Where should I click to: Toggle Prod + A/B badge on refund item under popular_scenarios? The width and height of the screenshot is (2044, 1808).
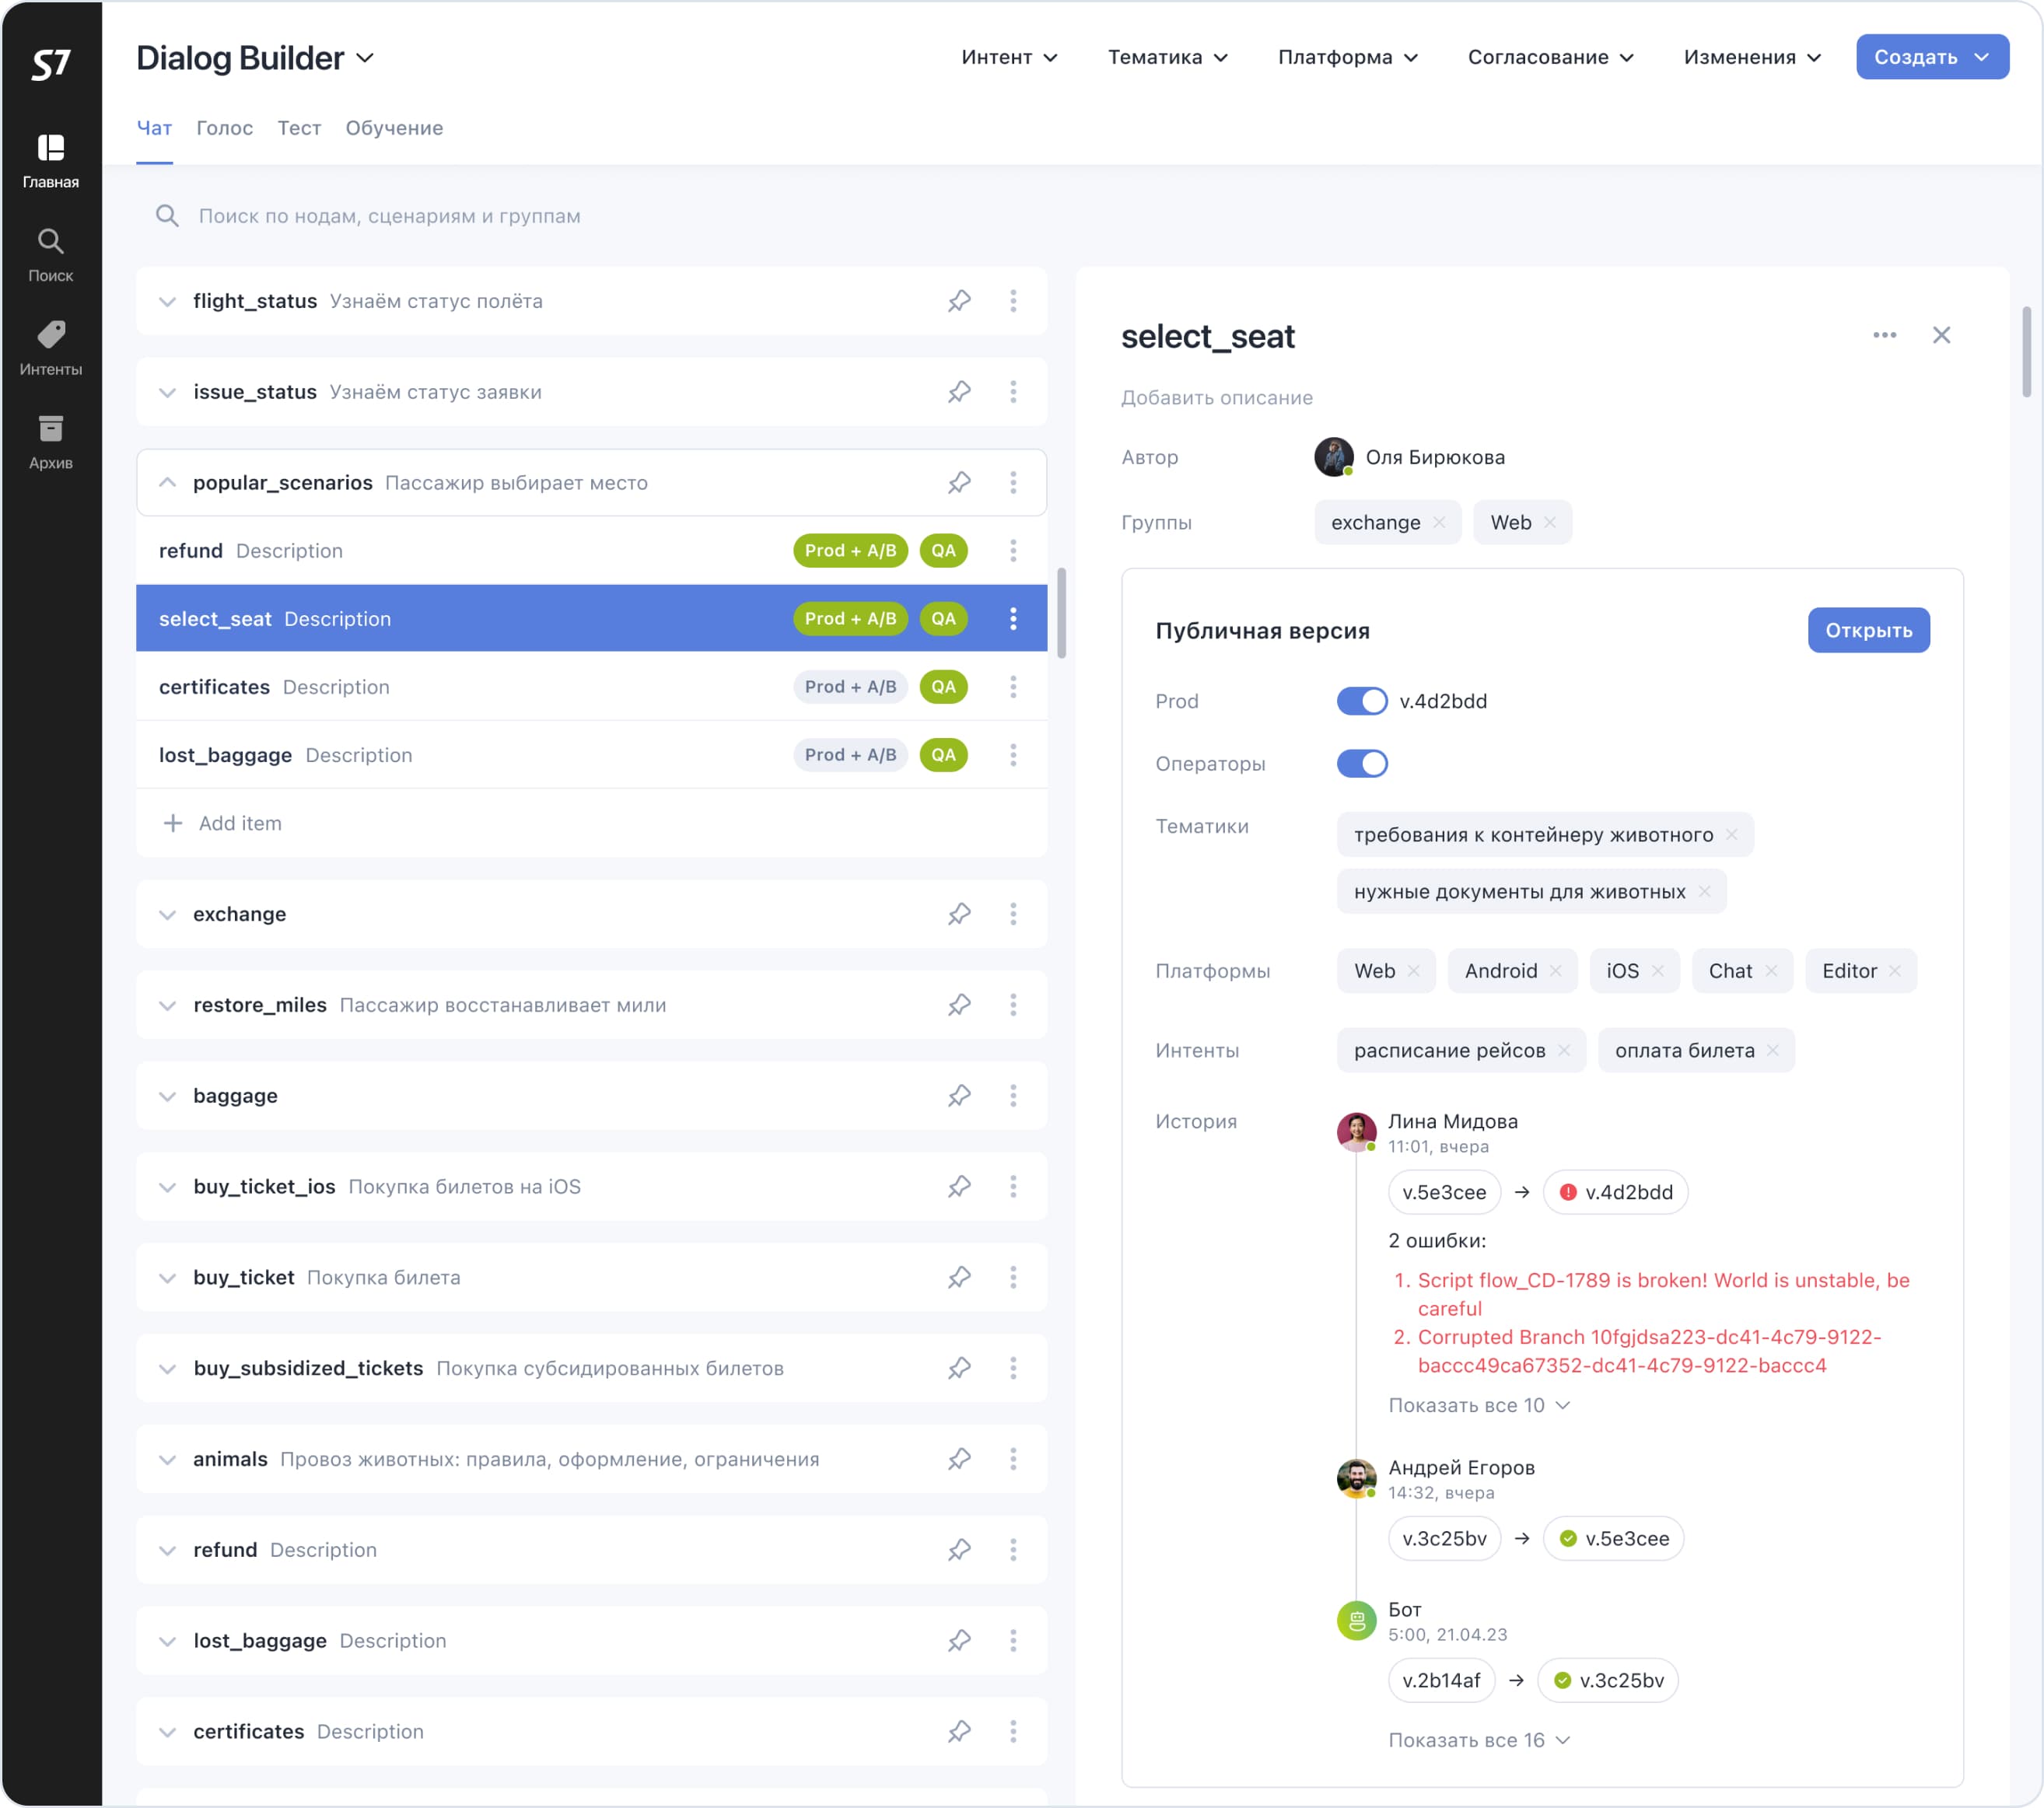point(850,551)
